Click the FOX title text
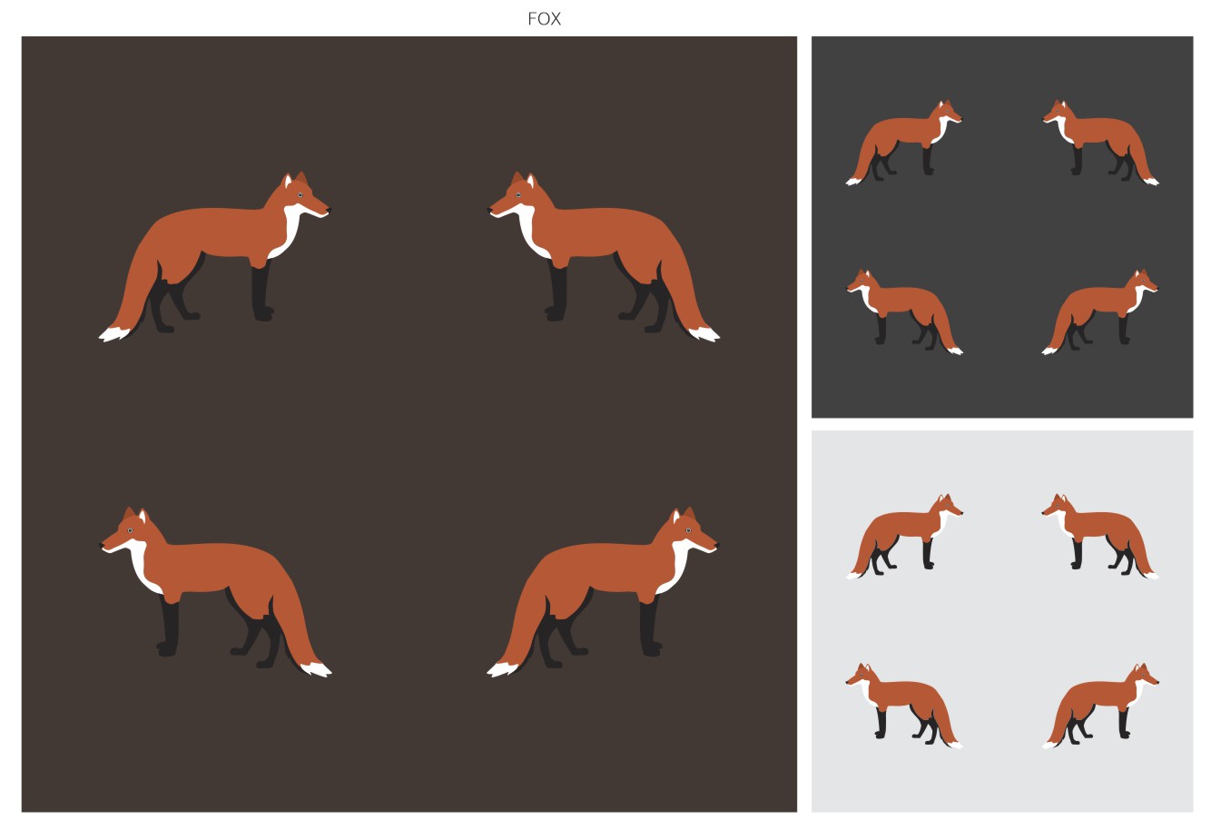 click(544, 18)
